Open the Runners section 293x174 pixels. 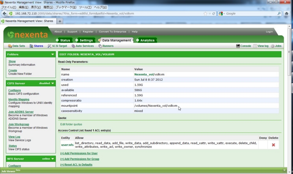[x=106, y=46]
